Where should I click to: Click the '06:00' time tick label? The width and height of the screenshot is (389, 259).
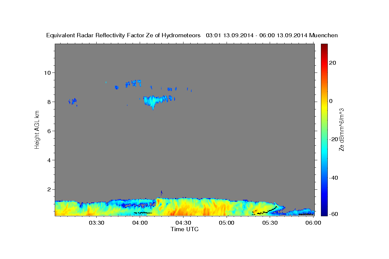click(313, 223)
